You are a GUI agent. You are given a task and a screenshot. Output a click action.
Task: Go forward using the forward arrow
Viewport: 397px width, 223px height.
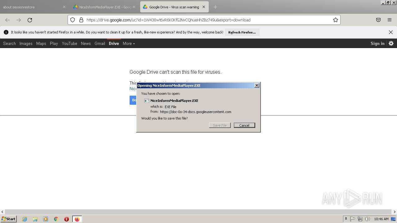coord(19,20)
